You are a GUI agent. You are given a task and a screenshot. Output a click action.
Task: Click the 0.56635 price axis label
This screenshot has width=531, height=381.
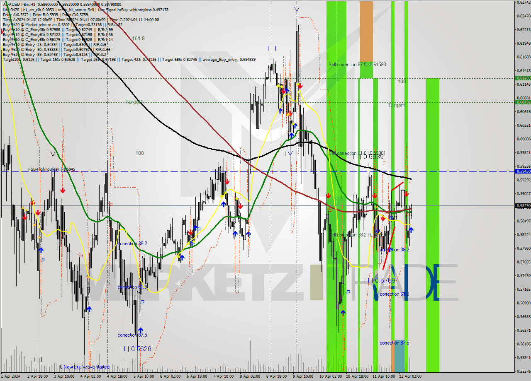[x=524, y=317]
